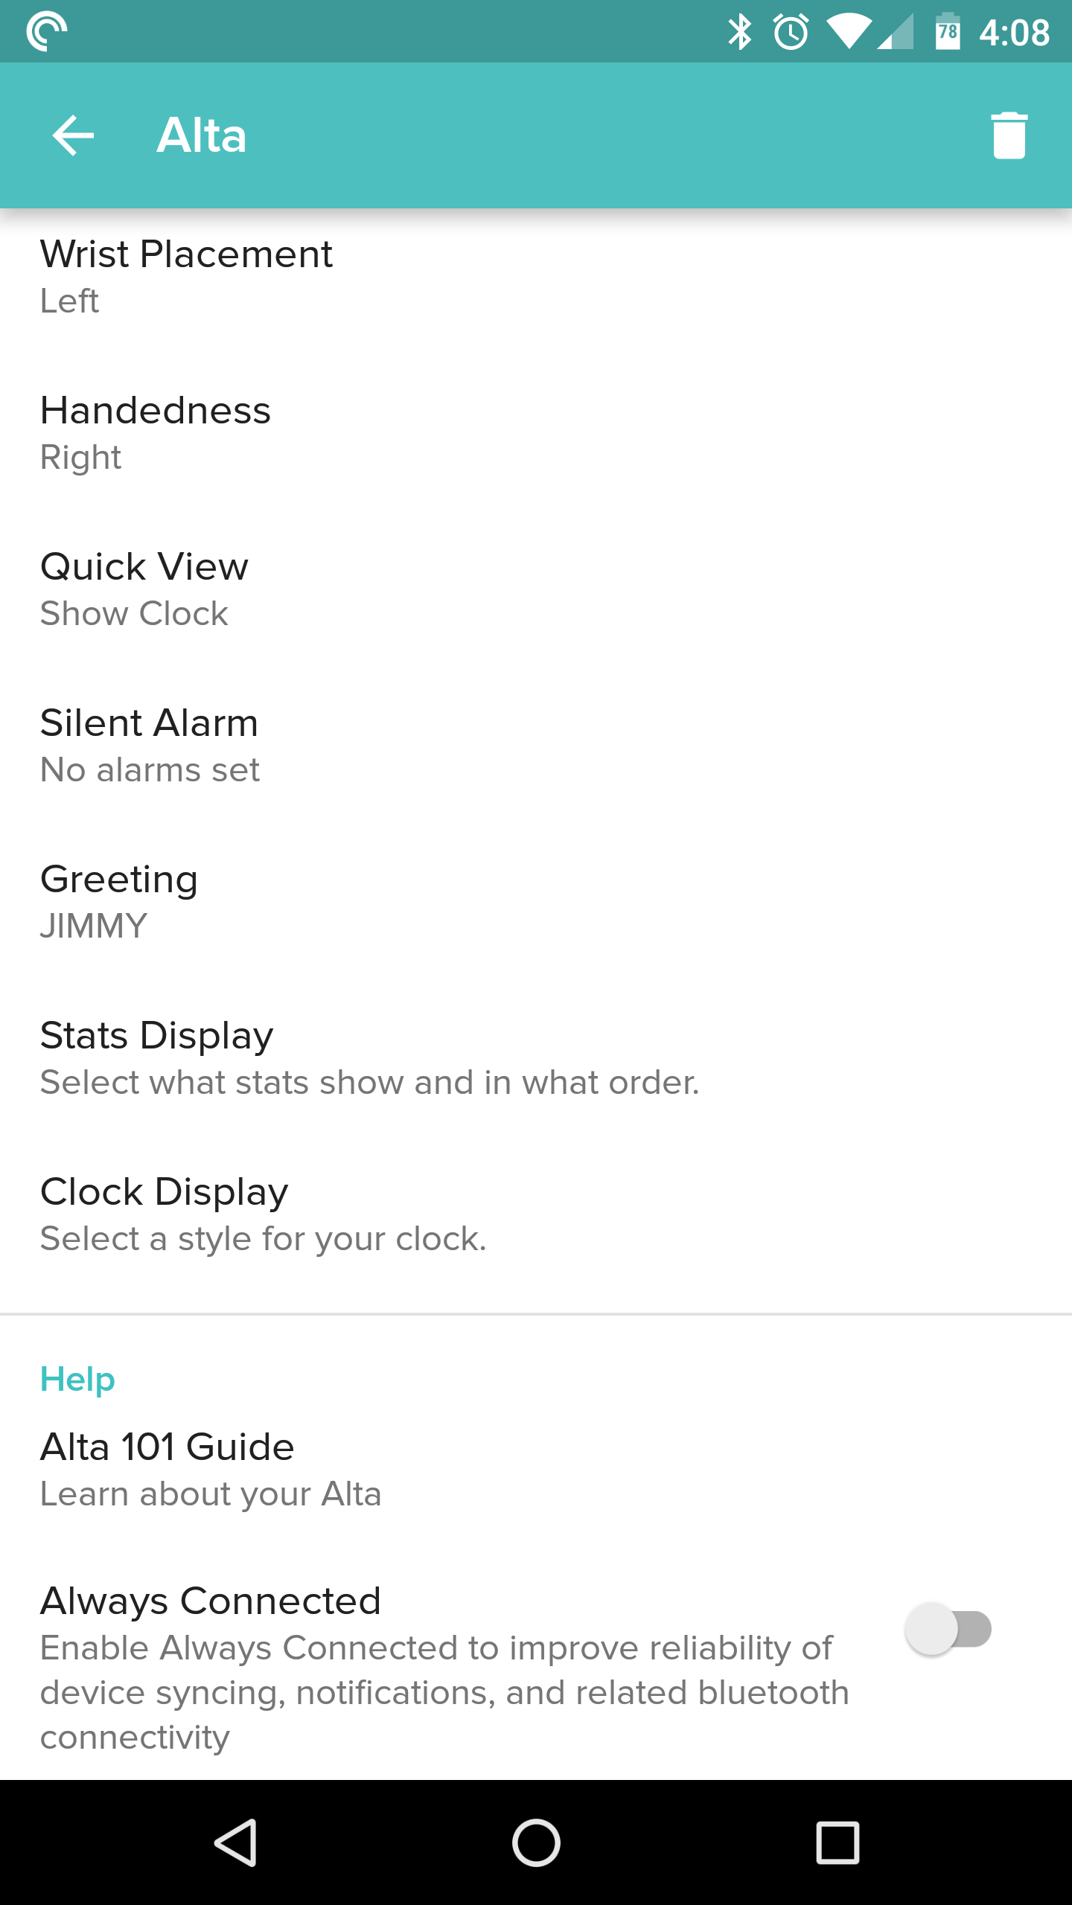Tap the trash delete icon

1009,135
